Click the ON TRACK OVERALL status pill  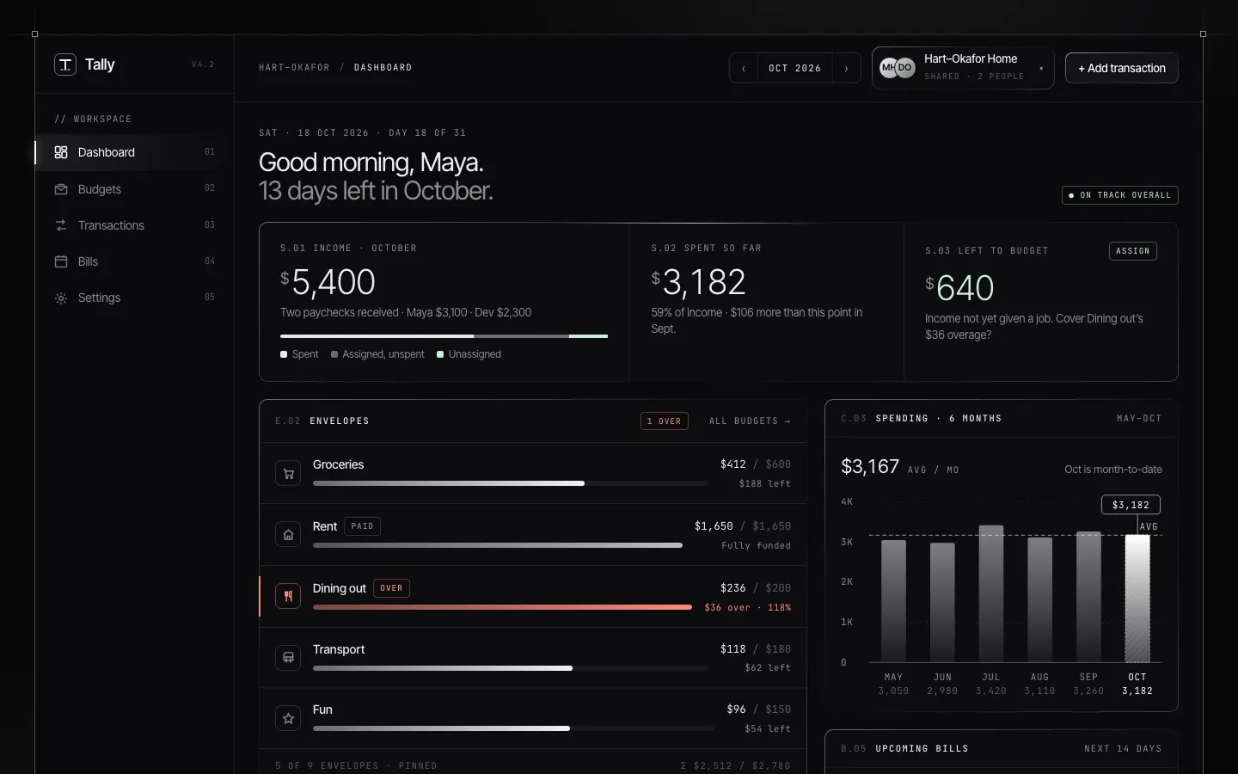pos(1120,195)
